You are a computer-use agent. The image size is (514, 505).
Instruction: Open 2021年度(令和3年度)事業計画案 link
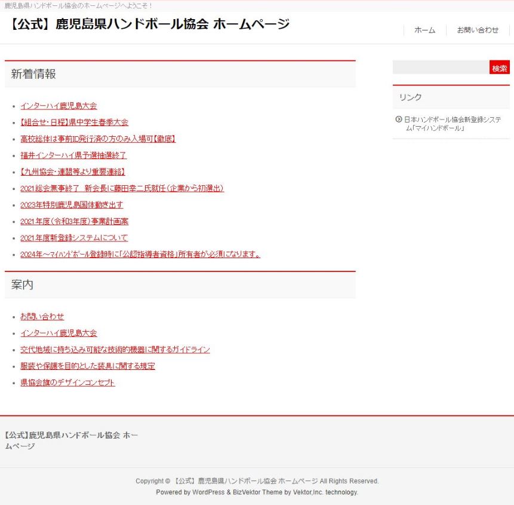[75, 222]
